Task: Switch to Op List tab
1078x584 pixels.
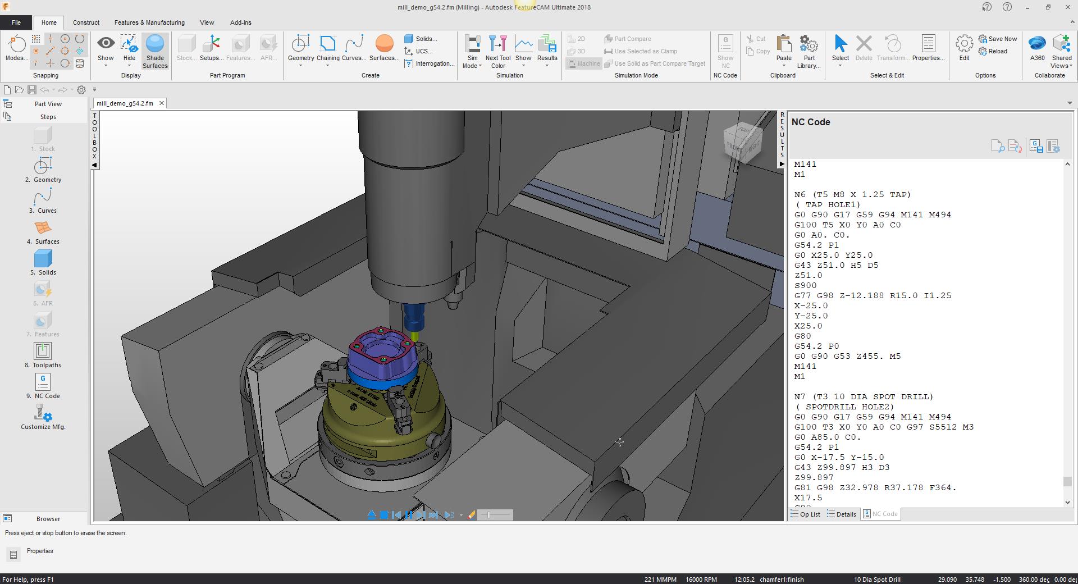Action: click(806, 514)
